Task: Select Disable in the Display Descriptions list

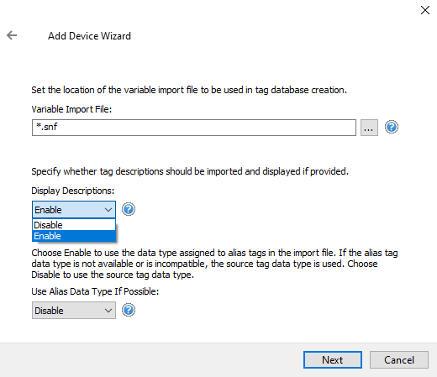Action: tap(74, 225)
